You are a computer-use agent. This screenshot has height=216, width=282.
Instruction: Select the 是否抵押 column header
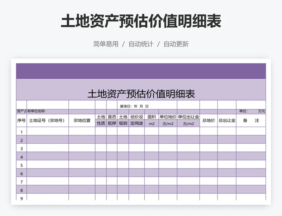112,120
